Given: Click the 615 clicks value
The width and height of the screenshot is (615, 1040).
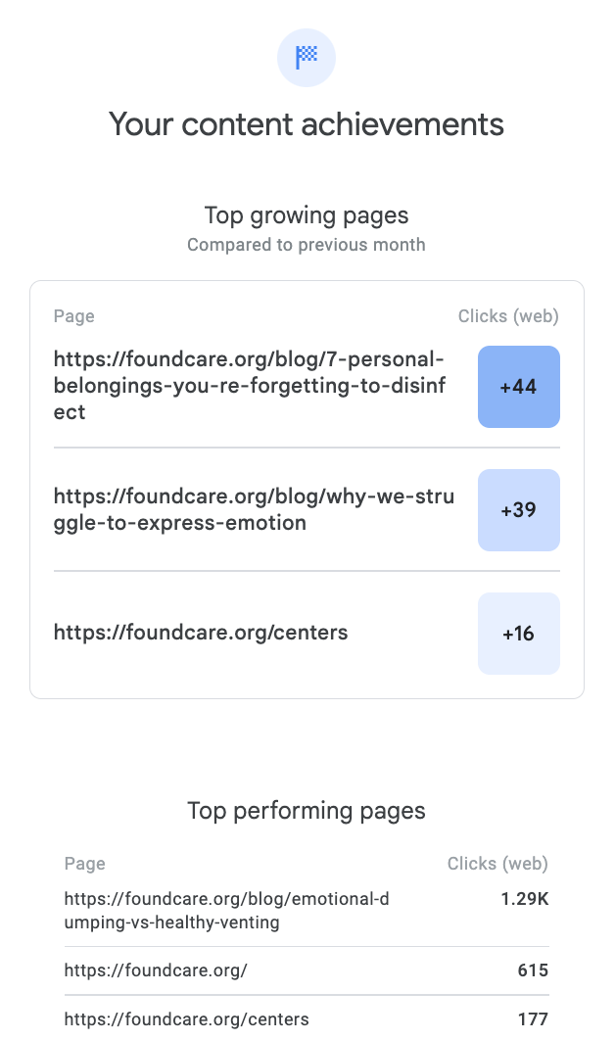Looking at the screenshot, I should click(x=533, y=970).
